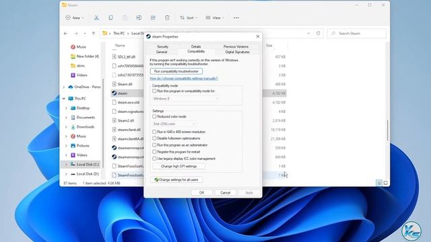Open the Windows 8 compatibility dropdown

(x=186, y=99)
